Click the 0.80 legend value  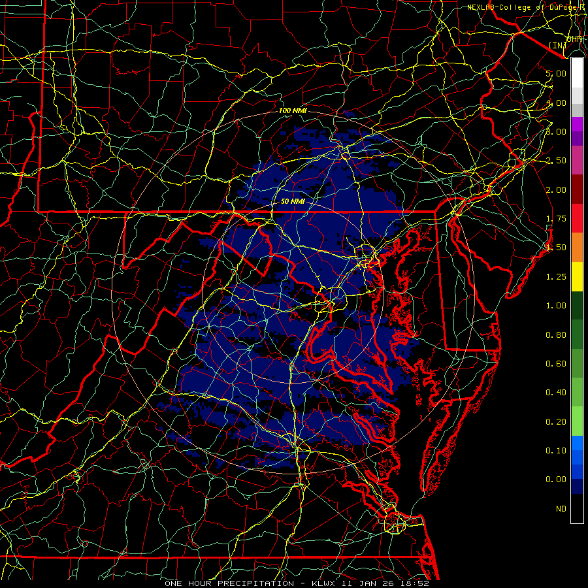coord(556,335)
